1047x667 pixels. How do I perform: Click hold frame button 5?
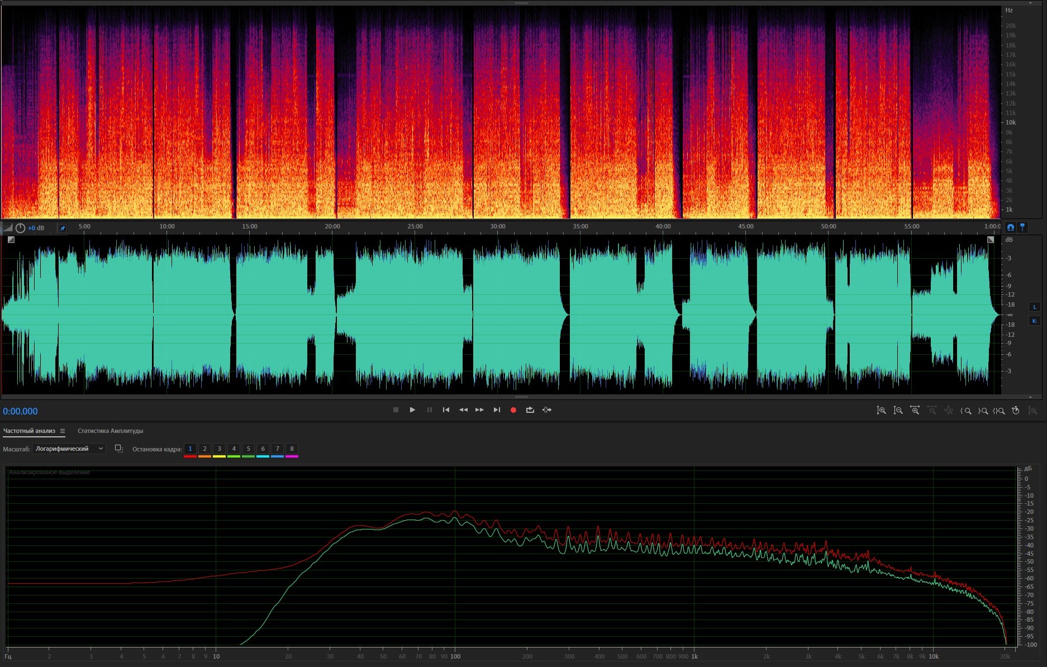tap(248, 449)
